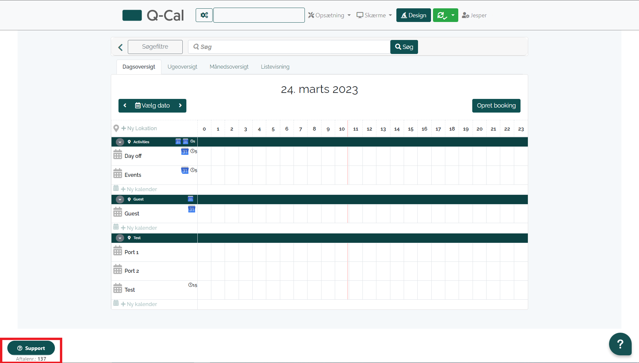This screenshot has width=639, height=363.
Task: Select the Guest calendar row name
Action: (132, 213)
